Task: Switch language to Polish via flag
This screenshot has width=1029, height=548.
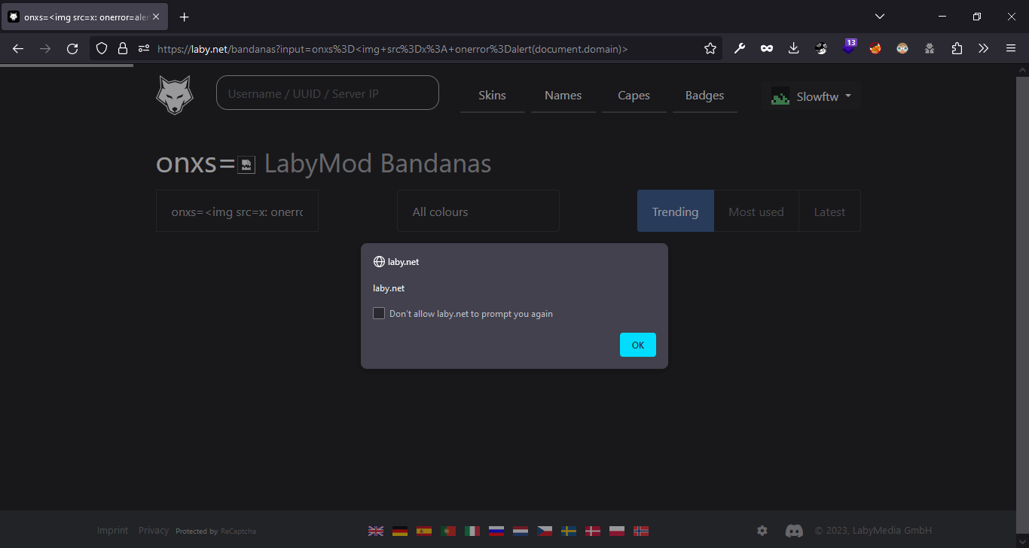Action: tap(617, 531)
